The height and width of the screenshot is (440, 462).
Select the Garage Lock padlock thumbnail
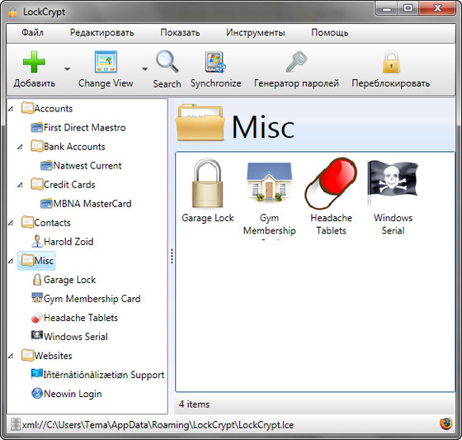point(207,182)
